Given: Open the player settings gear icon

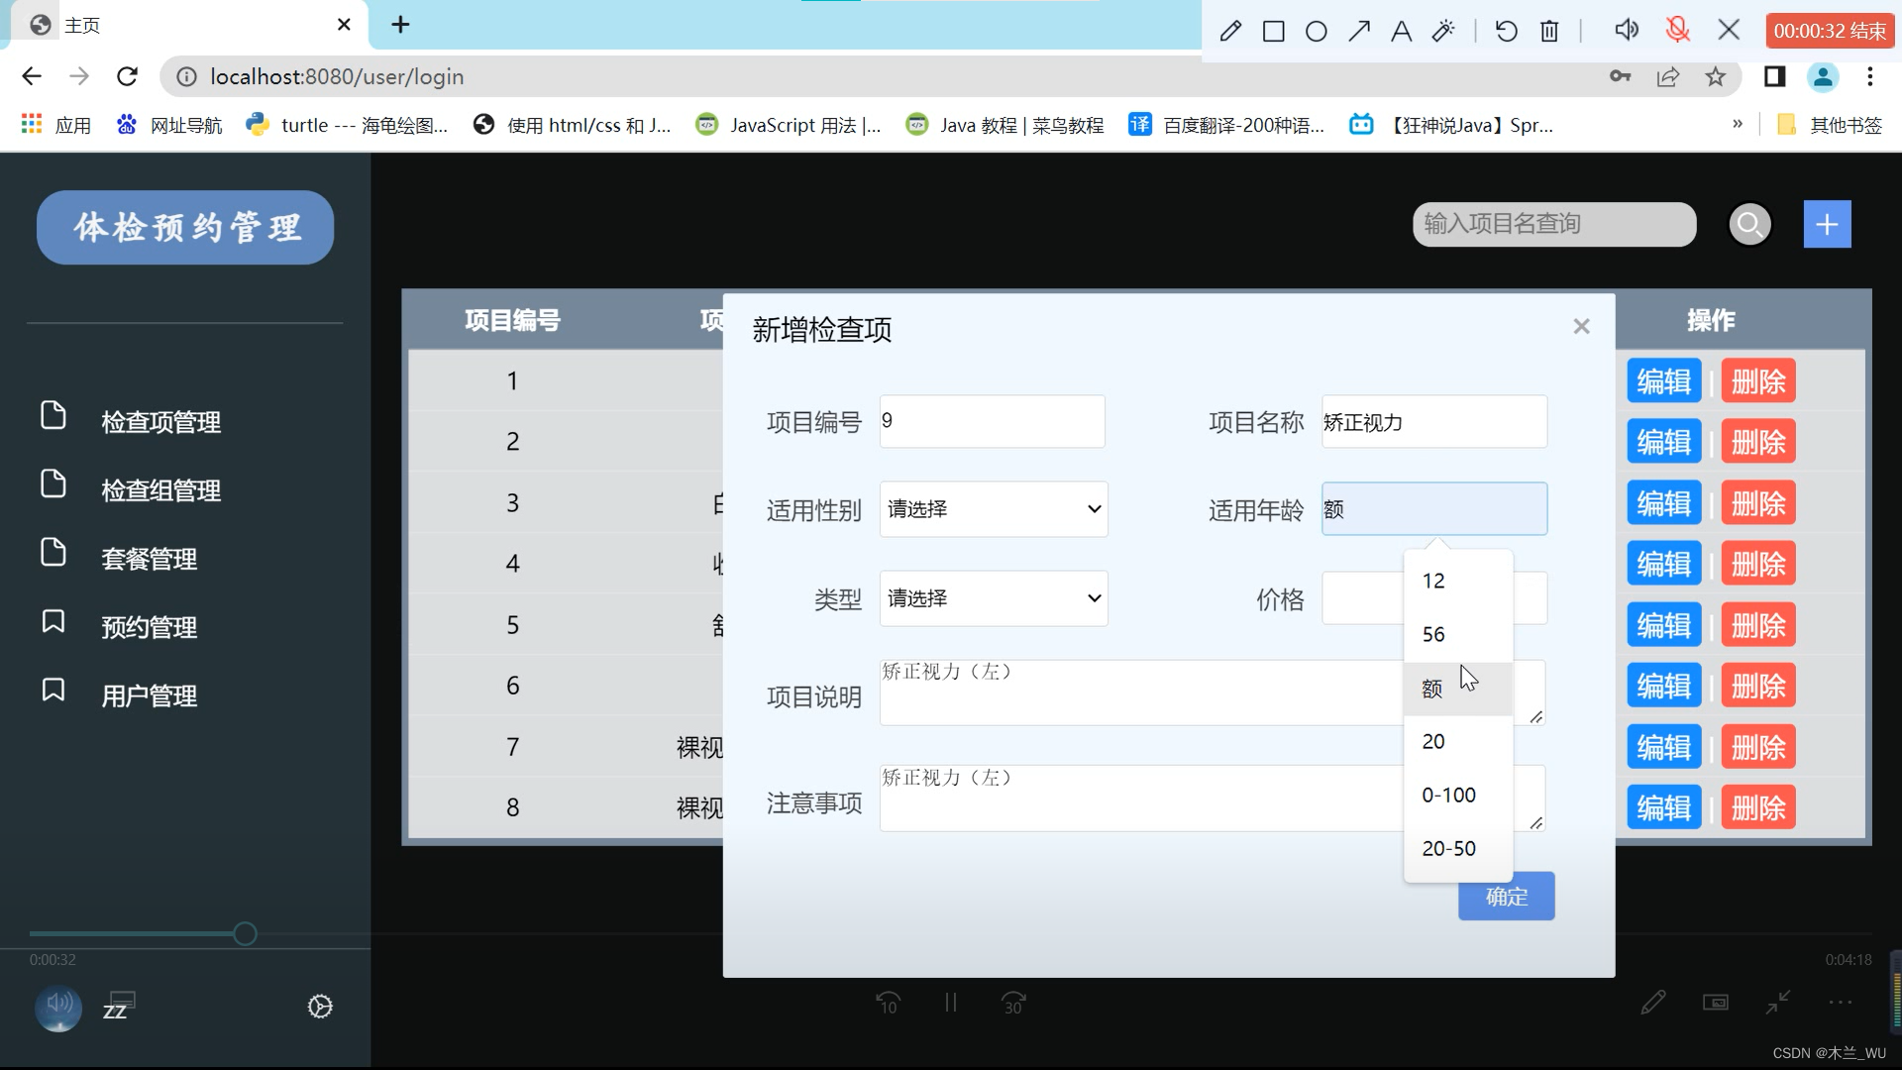Looking at the screenshot, I should point(320,1007).
